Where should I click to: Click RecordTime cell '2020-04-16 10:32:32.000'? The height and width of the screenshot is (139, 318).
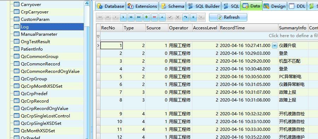(x=248, y=114)
